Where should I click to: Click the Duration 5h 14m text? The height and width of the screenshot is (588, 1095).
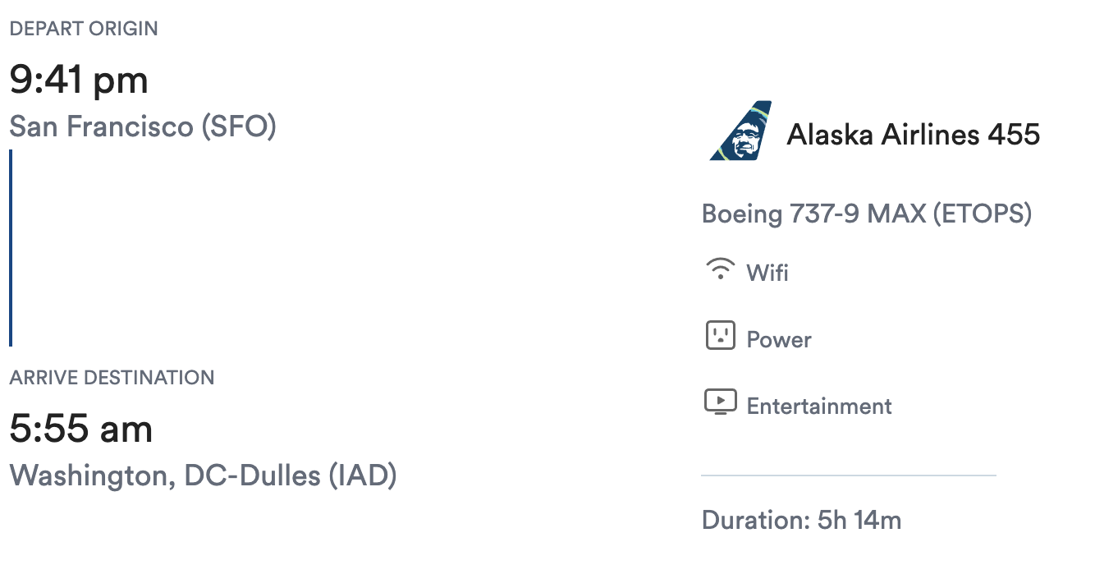801,521
